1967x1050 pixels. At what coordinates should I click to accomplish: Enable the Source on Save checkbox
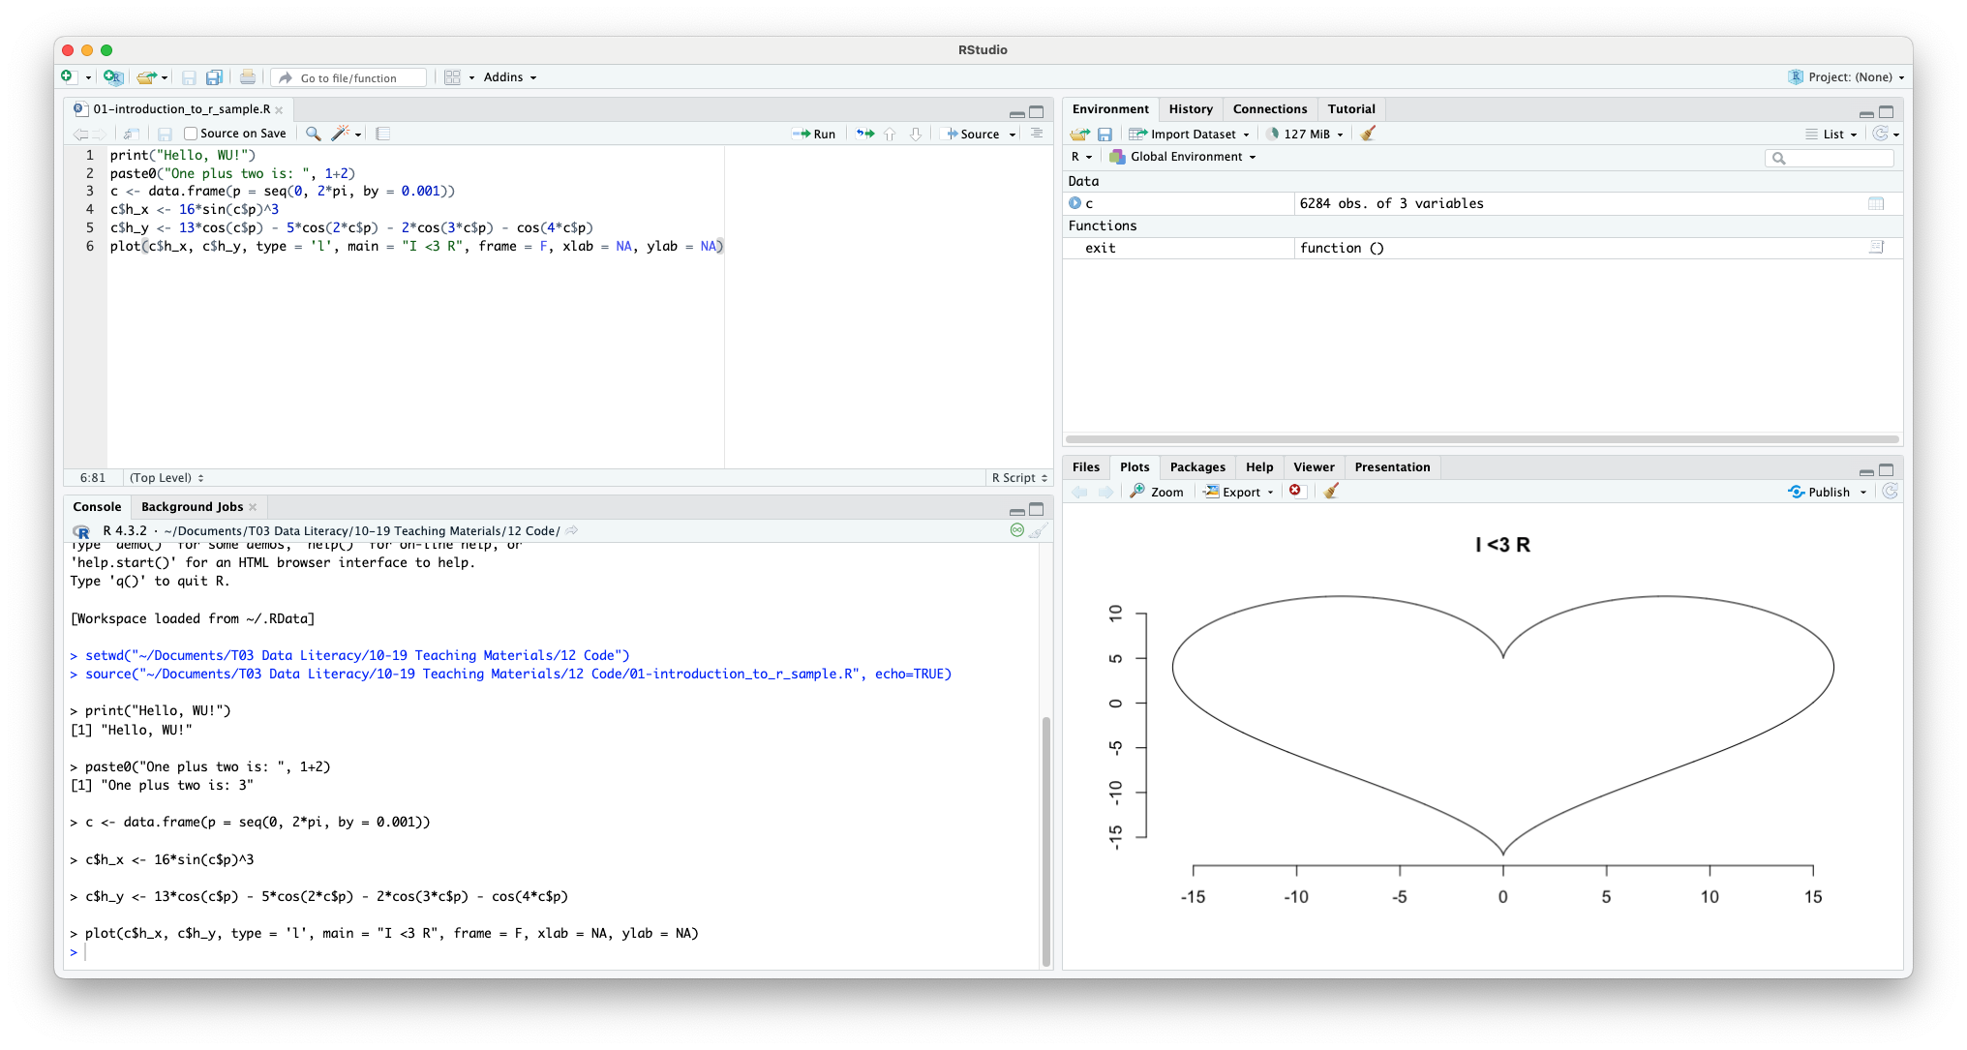(191, 134)
